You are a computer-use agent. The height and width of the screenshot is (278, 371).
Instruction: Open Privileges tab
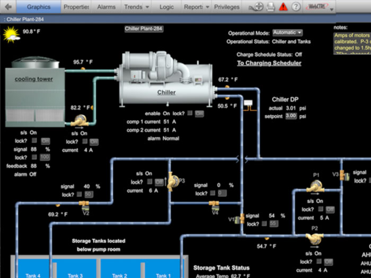tap(227, 7)
